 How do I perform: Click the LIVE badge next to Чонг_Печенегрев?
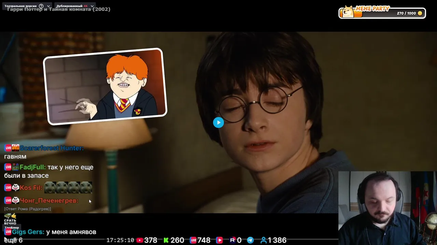pyautogui.click(x=8, y=201)
